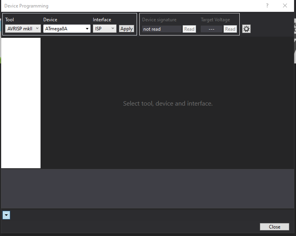Expand the output panel arrow at bottom-left

pyautogui.click(x=6, y=215)
